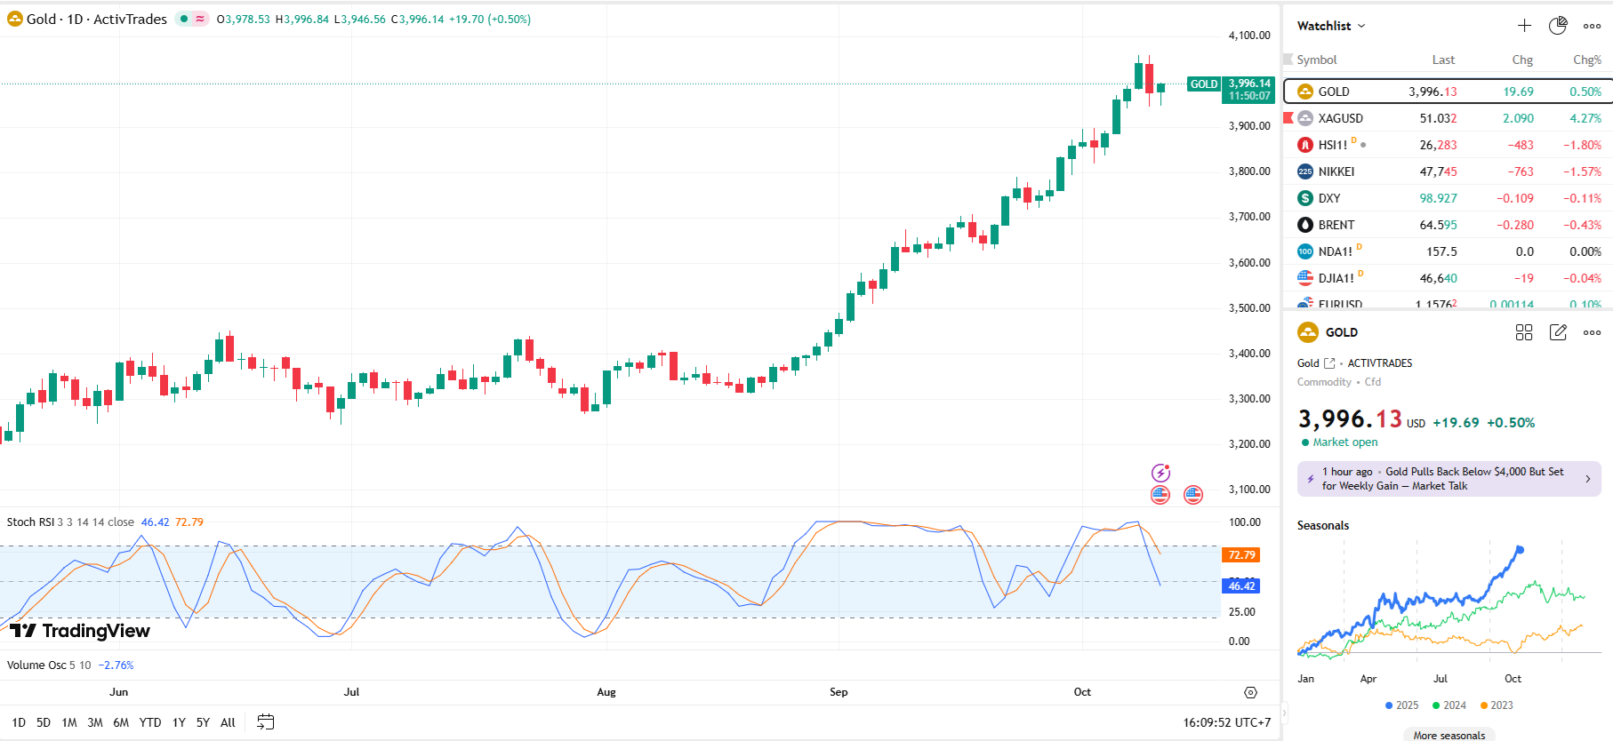Select XAGUSD in the watchlist
Viewport: 1613px width, 741px height.
1340,118
